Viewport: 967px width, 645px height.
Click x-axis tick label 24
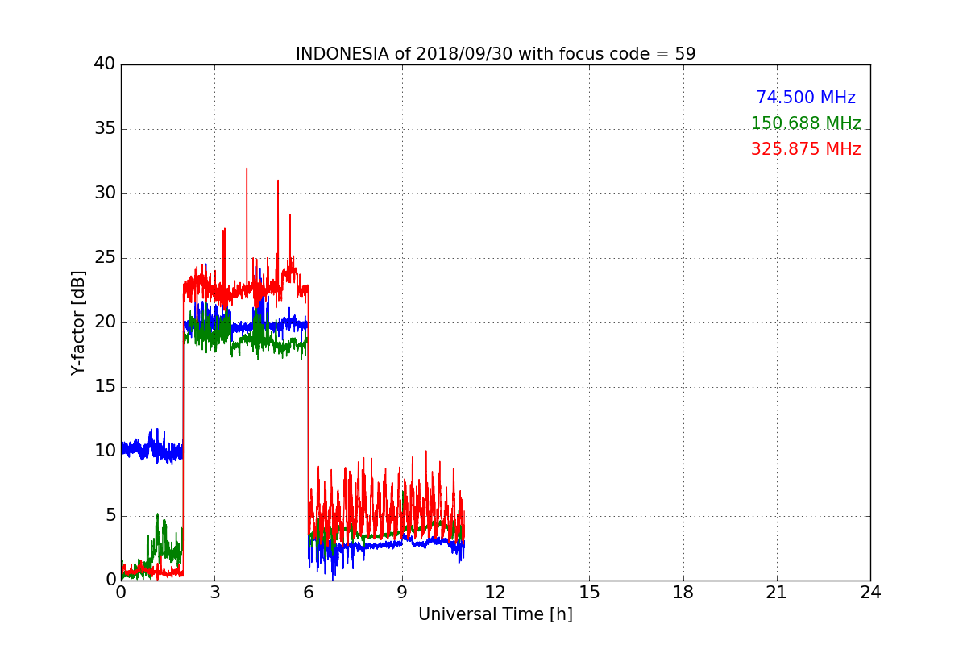[870, 593]
